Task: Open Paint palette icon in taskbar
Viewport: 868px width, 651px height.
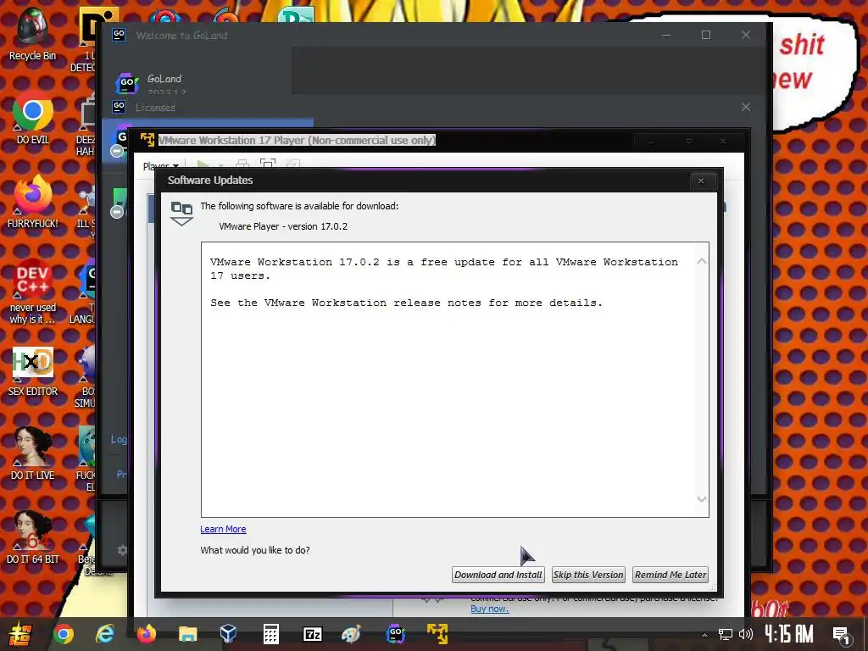Action: click(x=352, y=634)
